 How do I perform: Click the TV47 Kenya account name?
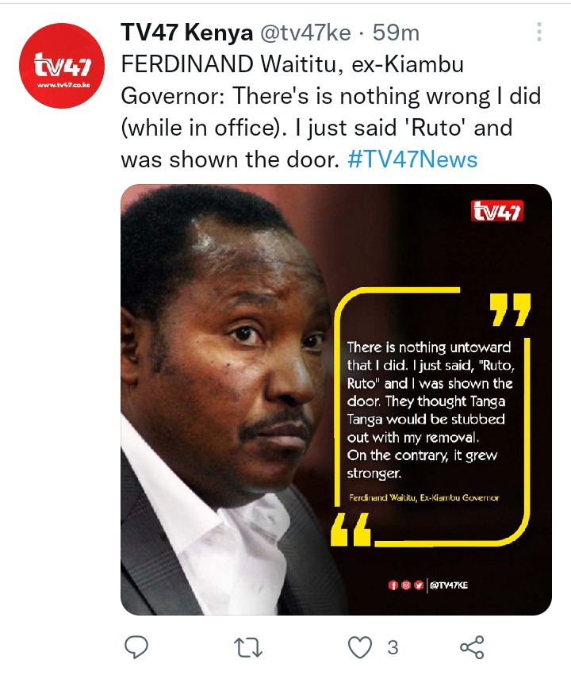(x=186, y=33)
